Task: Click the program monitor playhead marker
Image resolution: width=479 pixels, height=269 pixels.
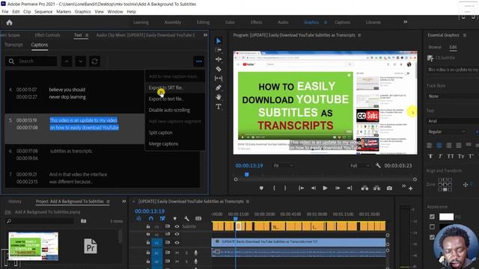Action: (246, 174)
